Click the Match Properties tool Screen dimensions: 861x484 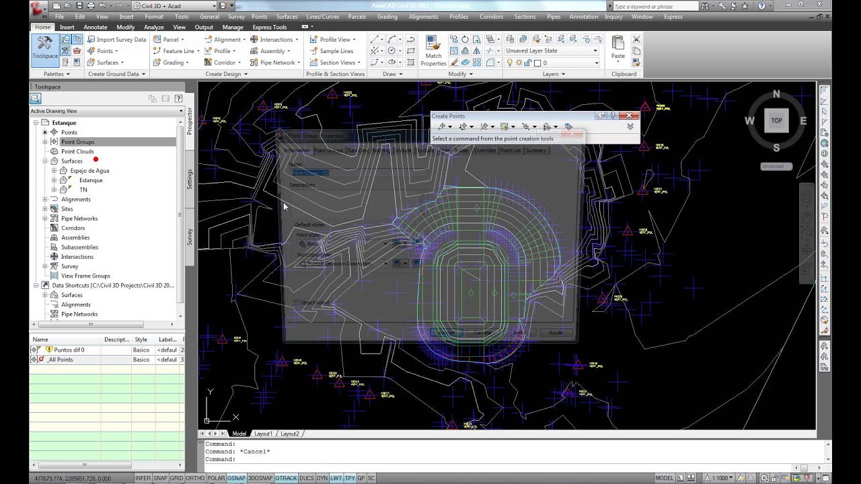click(434, 50)
